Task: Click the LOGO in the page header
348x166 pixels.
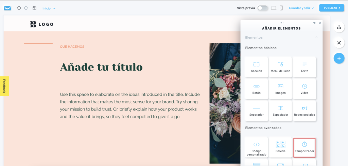Action: pyautogui.click(x=42, y=24)
